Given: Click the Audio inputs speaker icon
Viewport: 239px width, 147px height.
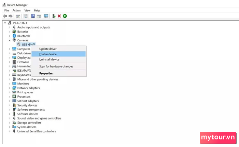Looking at the screenshot, I should click(14, 27).
